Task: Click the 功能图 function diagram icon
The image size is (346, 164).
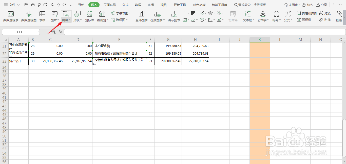Action: click(x=102, y=14)
